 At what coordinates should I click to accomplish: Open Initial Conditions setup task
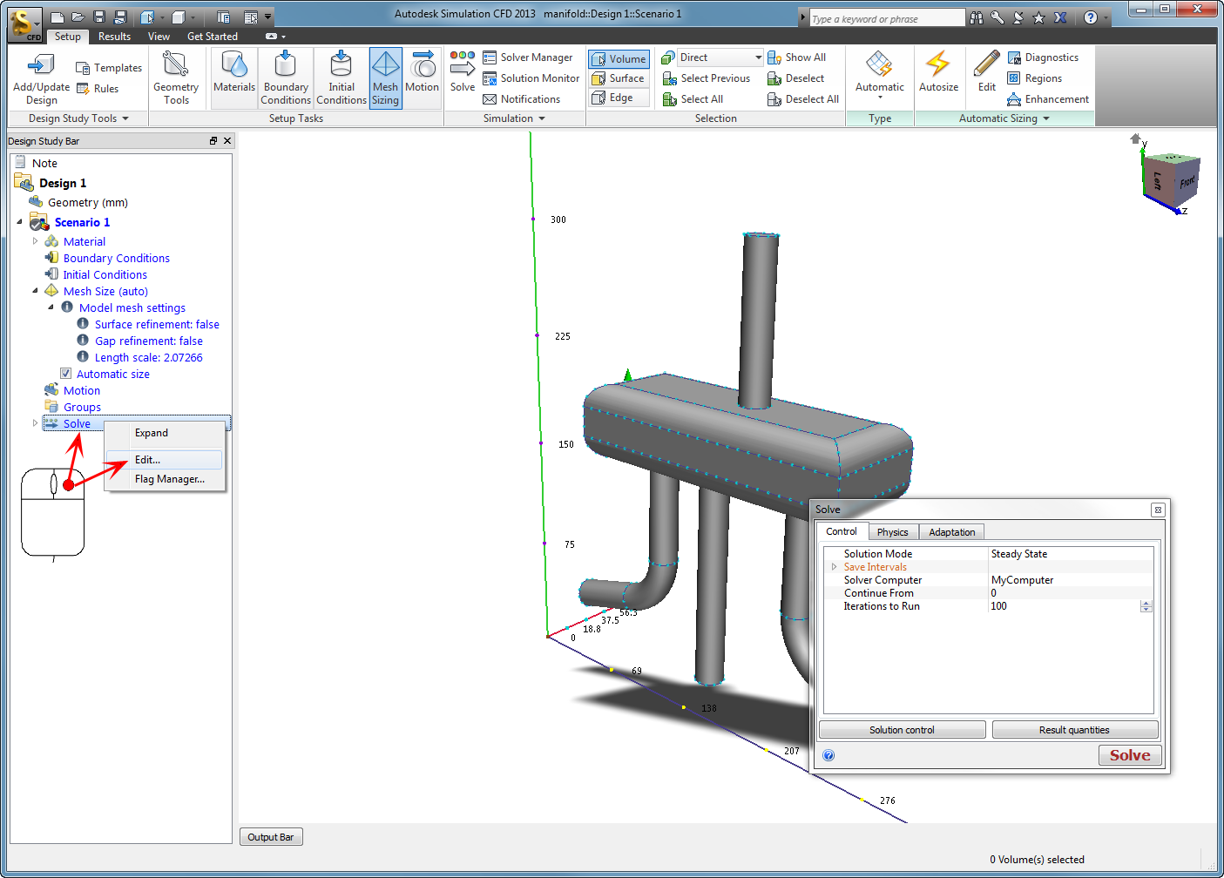tap(342, 78)
